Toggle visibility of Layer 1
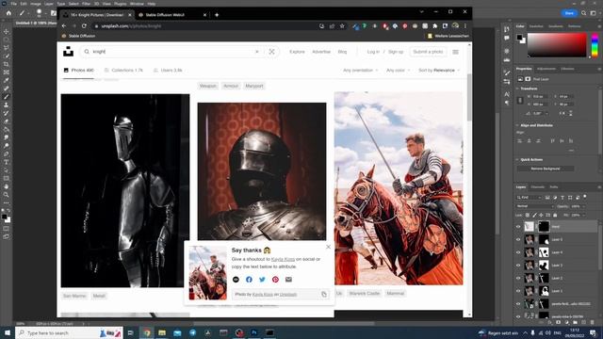This screenshot has width=603, height=339. click(x=518, y=291)
